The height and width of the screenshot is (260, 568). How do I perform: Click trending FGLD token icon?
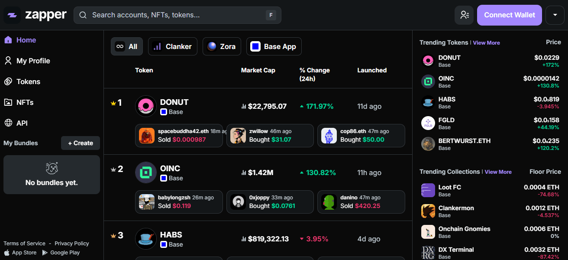click(428, 123)
